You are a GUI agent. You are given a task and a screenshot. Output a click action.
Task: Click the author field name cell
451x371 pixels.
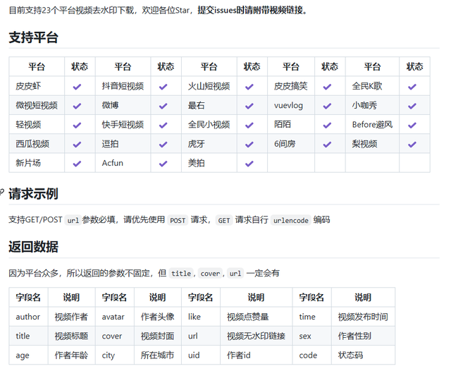pyautogui.click(x=28, y=317)
